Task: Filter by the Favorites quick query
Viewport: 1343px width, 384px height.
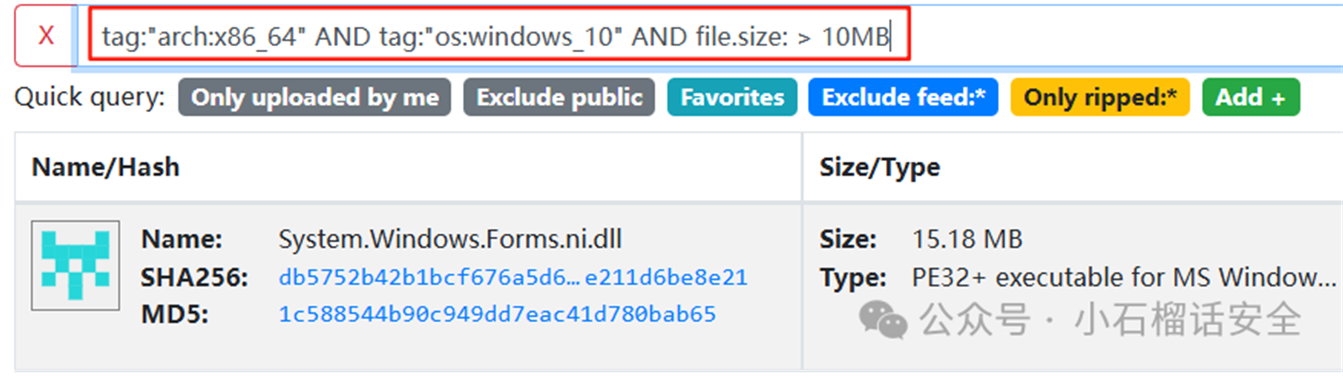Action: [732, 97]
